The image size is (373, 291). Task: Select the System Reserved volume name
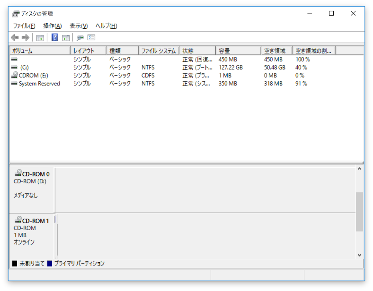click(39, 84)
